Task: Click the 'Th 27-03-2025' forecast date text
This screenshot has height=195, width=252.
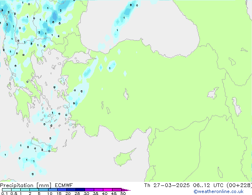Action: pos(167,185)
